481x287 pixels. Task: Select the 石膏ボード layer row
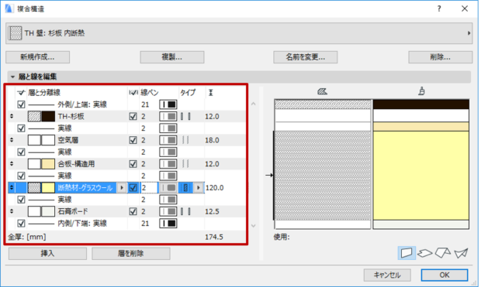126,211
